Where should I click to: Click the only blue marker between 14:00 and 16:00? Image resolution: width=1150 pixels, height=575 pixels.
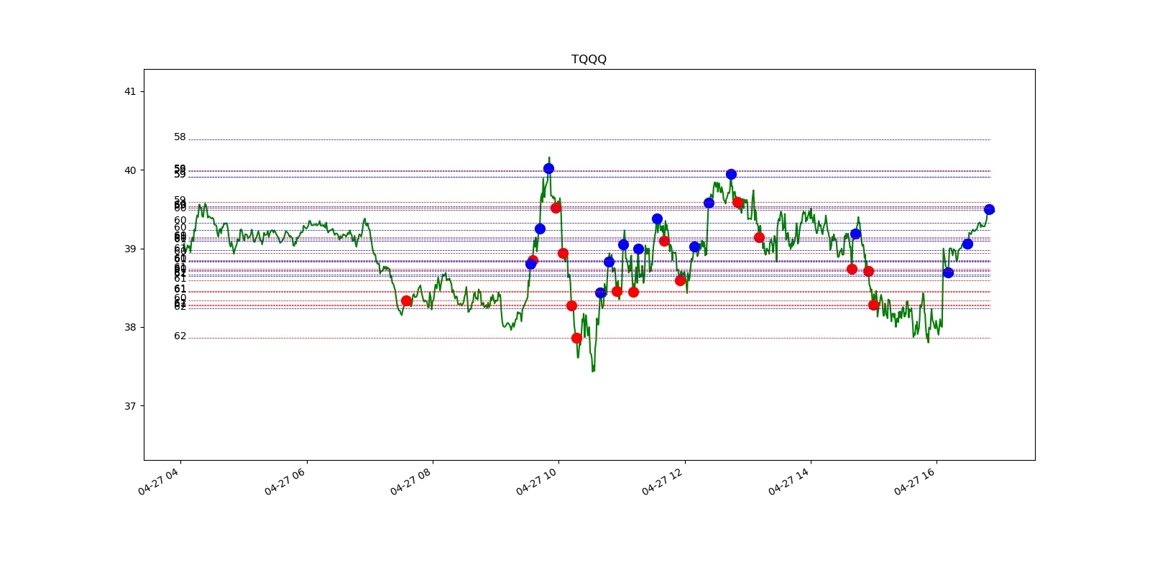(855, 234)
